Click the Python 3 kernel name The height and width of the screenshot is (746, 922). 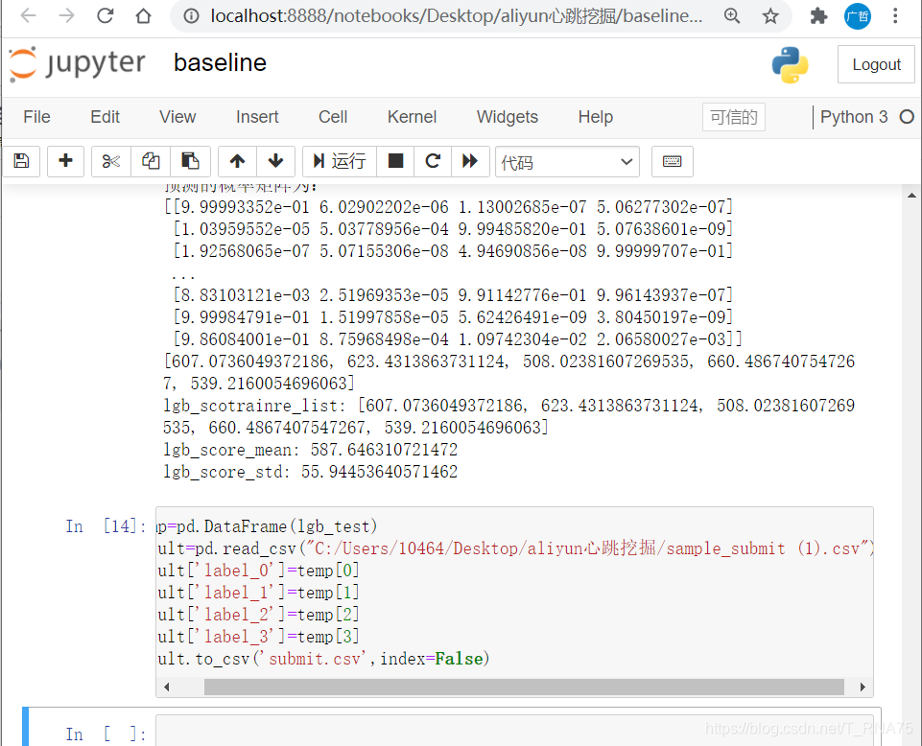point(854,117)
